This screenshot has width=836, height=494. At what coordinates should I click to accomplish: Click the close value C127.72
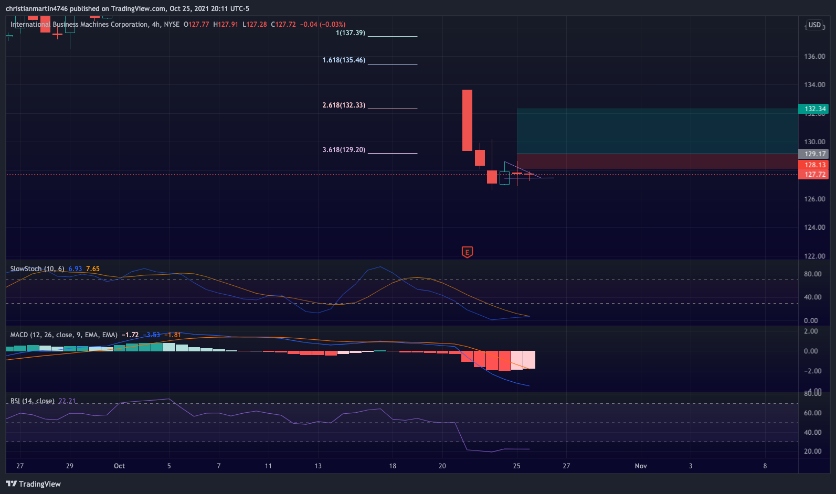pyautogui.click(x=283, y=24)
